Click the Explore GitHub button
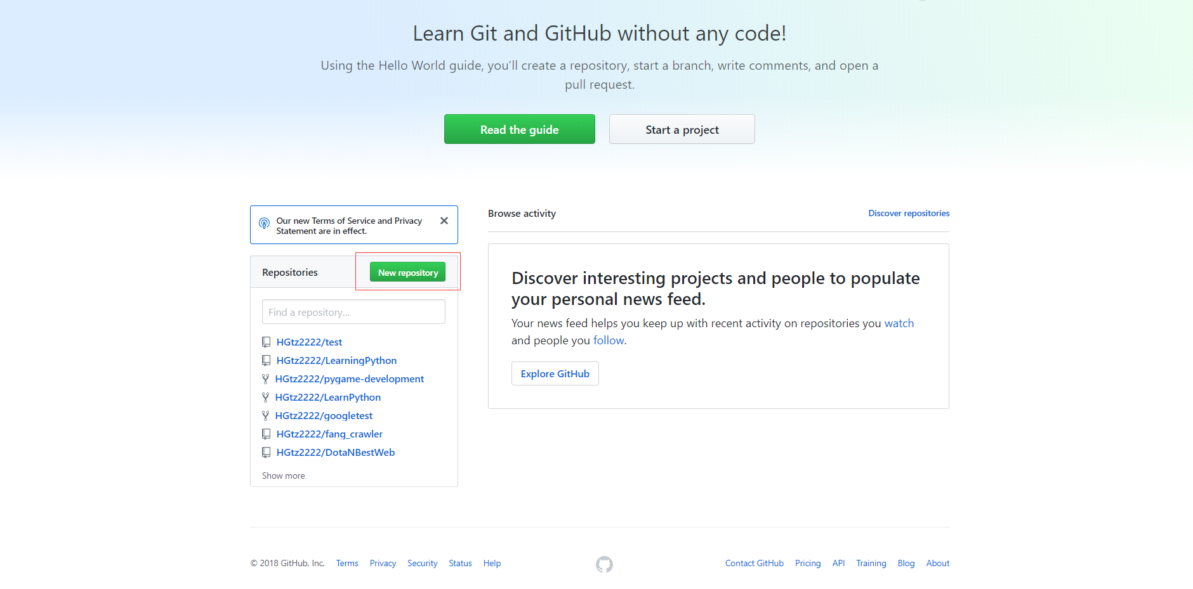 tap(555, 374)
